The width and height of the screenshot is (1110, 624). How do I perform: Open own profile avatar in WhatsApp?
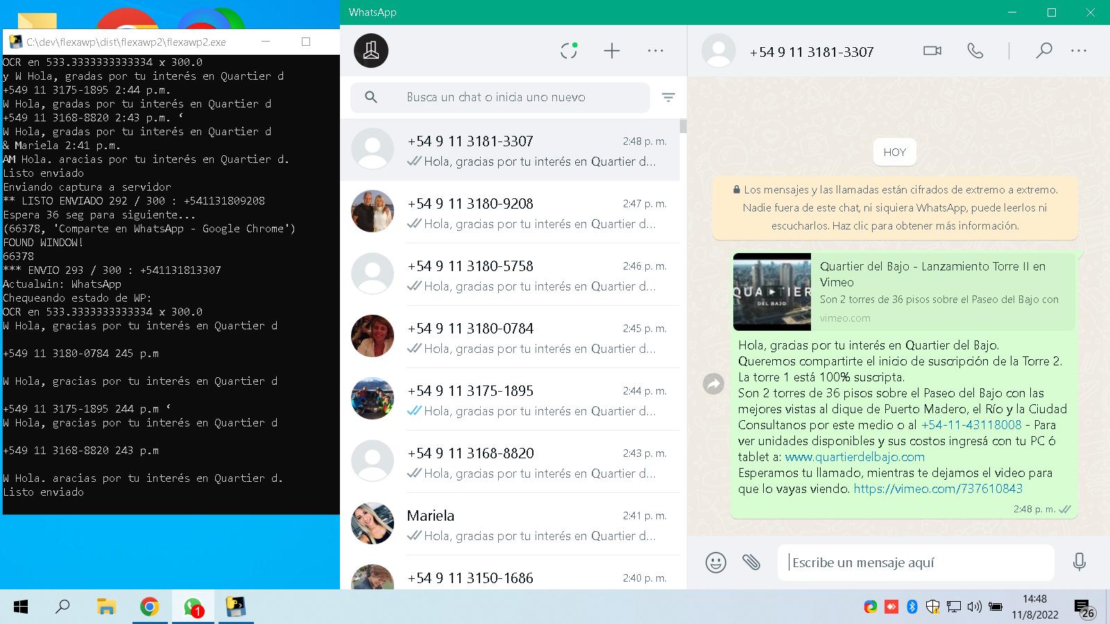(x=371, y=51)
